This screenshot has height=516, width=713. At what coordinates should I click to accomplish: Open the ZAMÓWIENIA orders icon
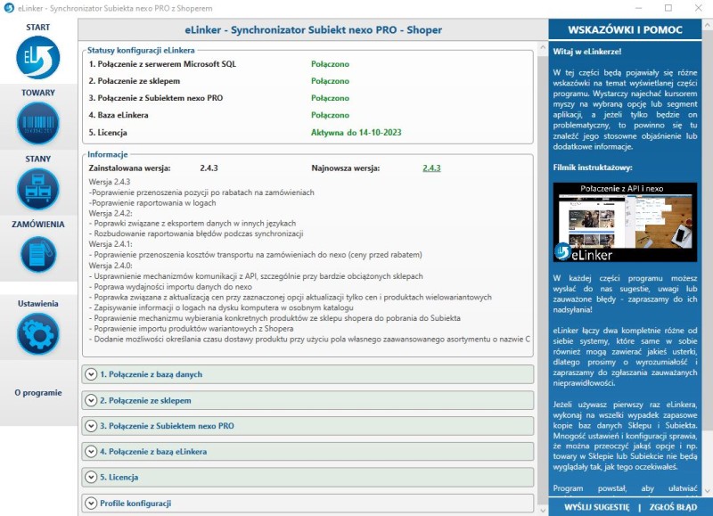click(38, 254)
